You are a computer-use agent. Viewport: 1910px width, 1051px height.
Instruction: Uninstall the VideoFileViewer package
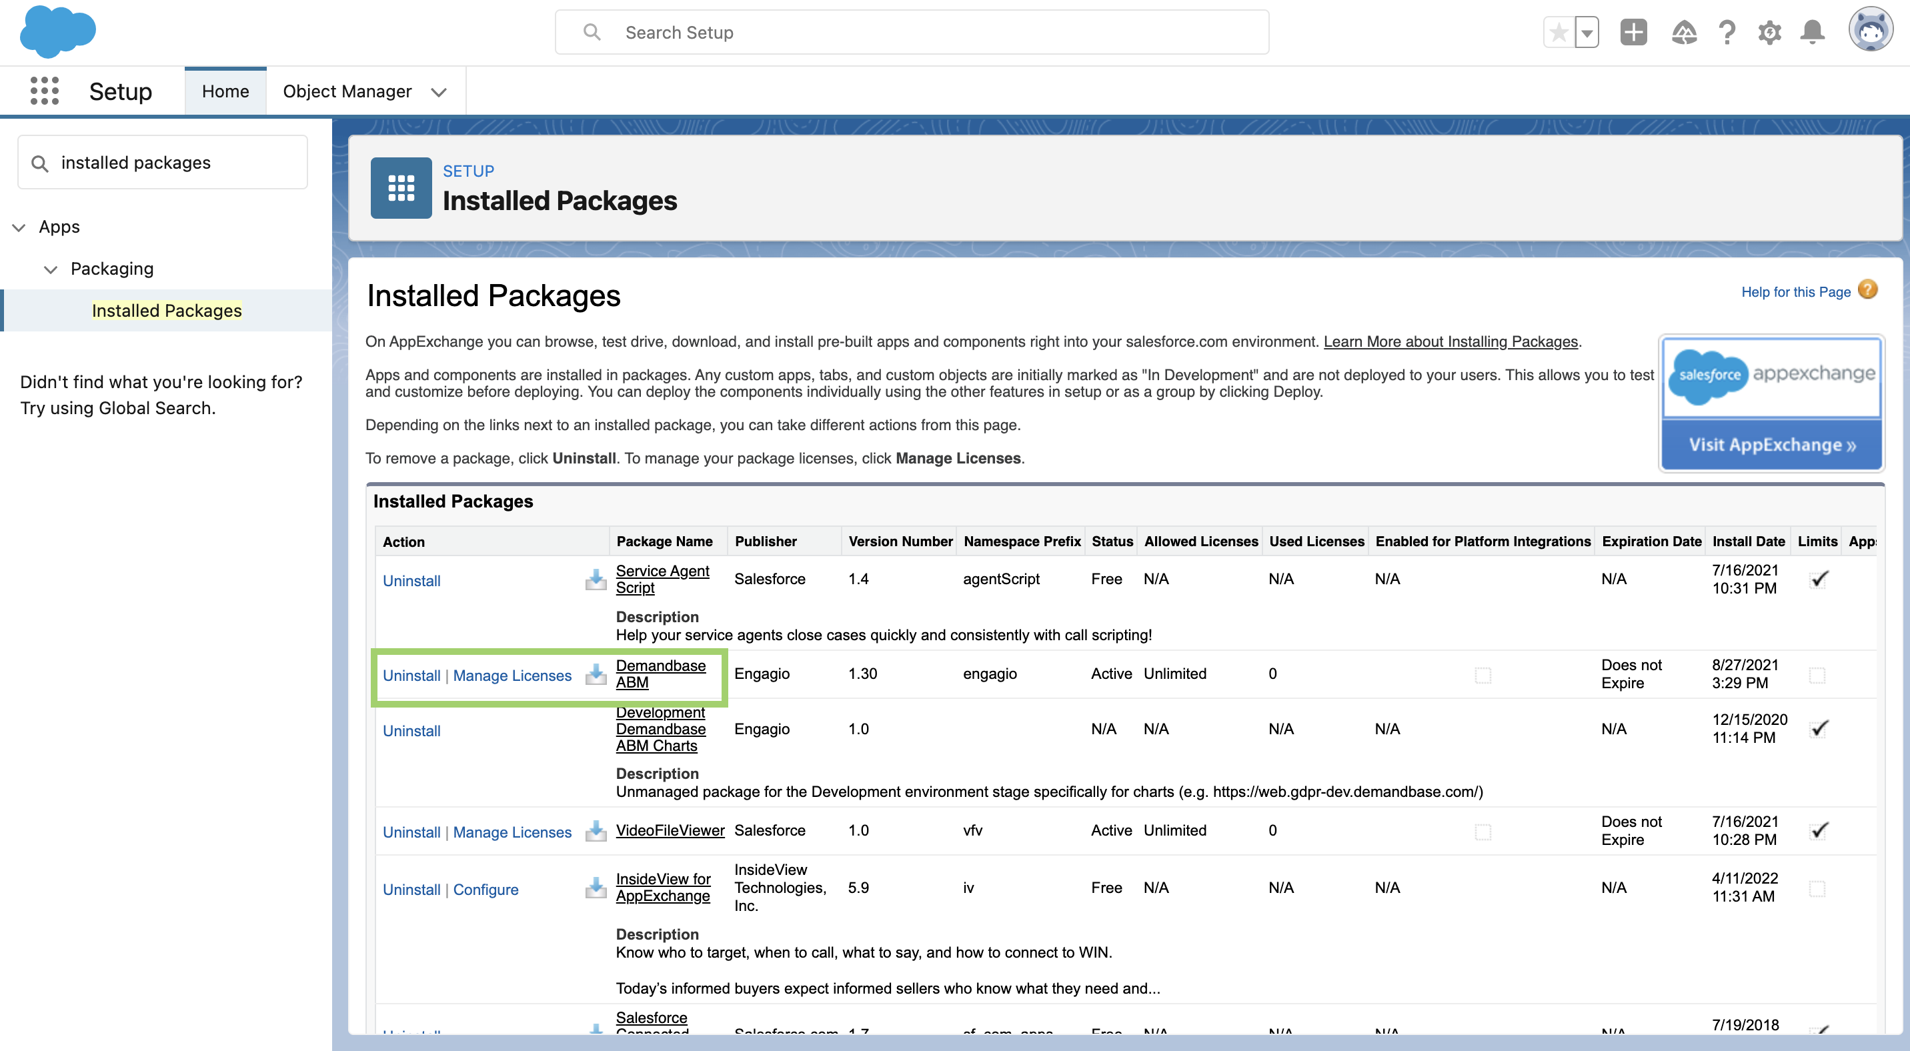(x=411, y=832)
